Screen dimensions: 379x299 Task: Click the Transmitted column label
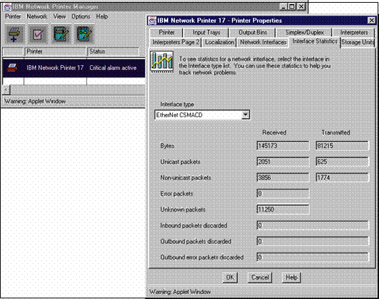pos(335,133)
